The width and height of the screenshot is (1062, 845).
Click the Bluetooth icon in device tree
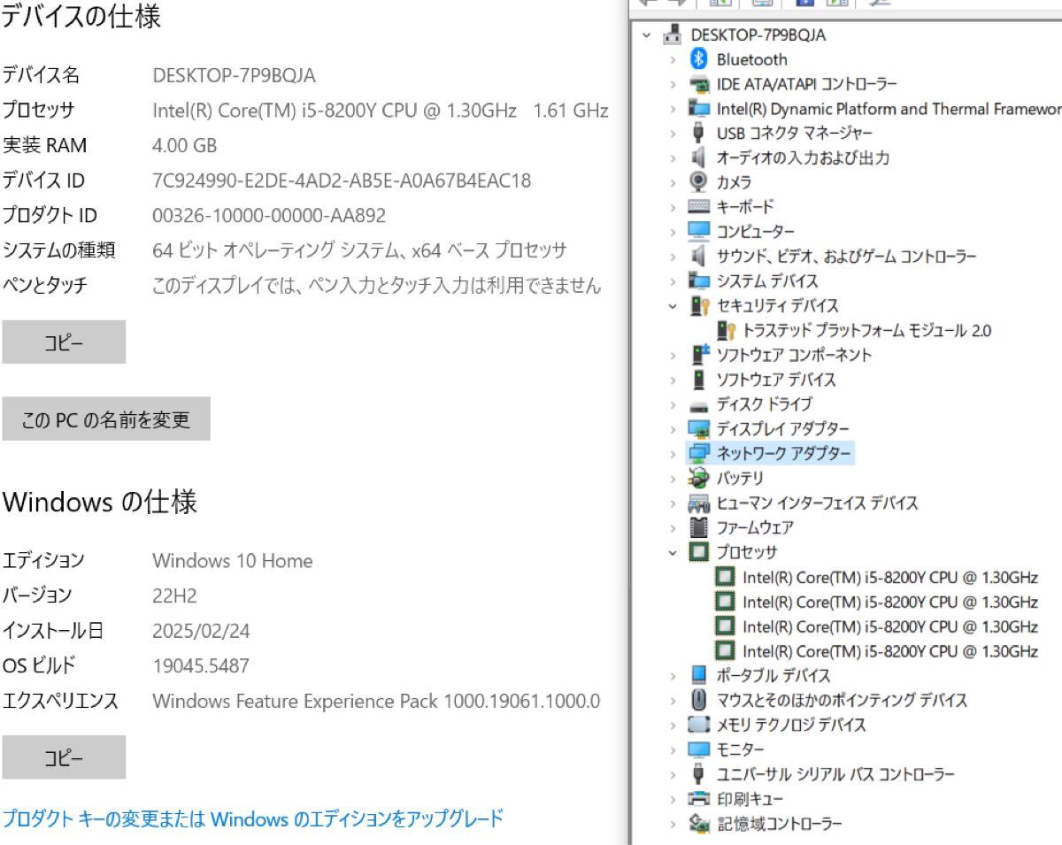(699, 59)
